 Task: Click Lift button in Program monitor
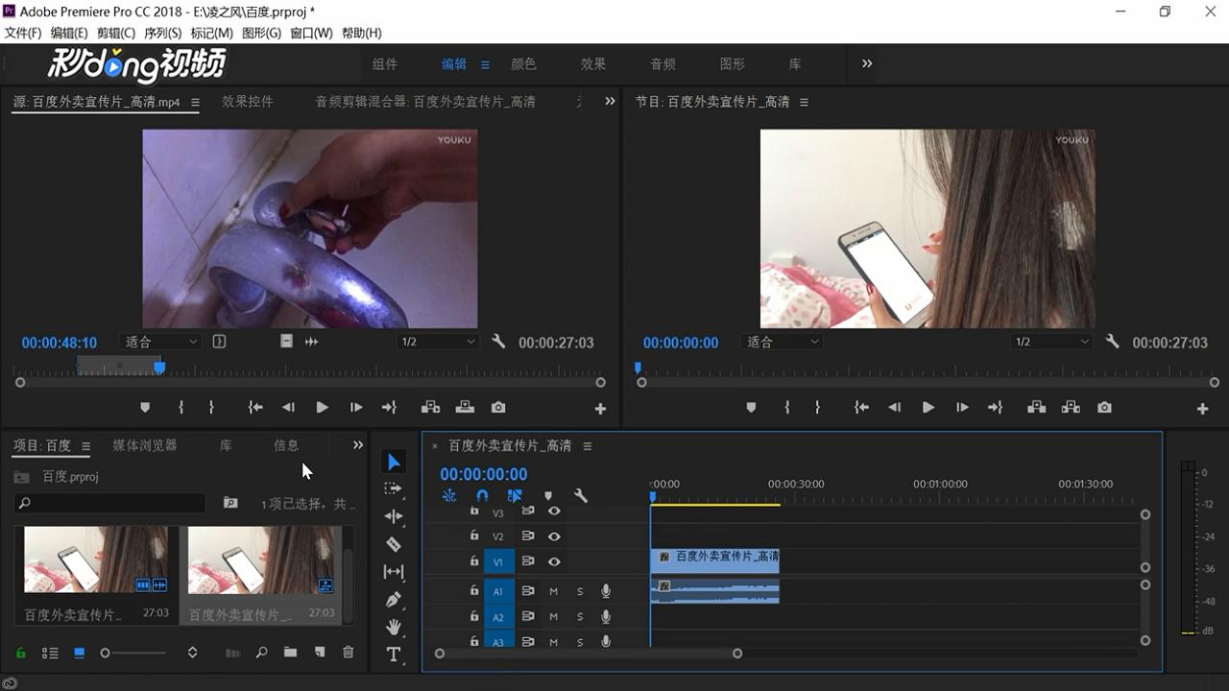1036,408
